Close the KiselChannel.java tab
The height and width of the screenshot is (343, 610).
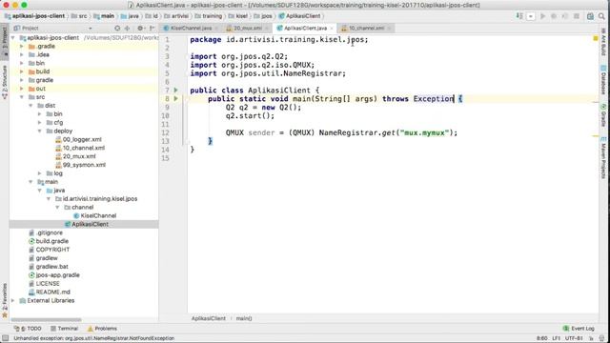click(216, 29)
